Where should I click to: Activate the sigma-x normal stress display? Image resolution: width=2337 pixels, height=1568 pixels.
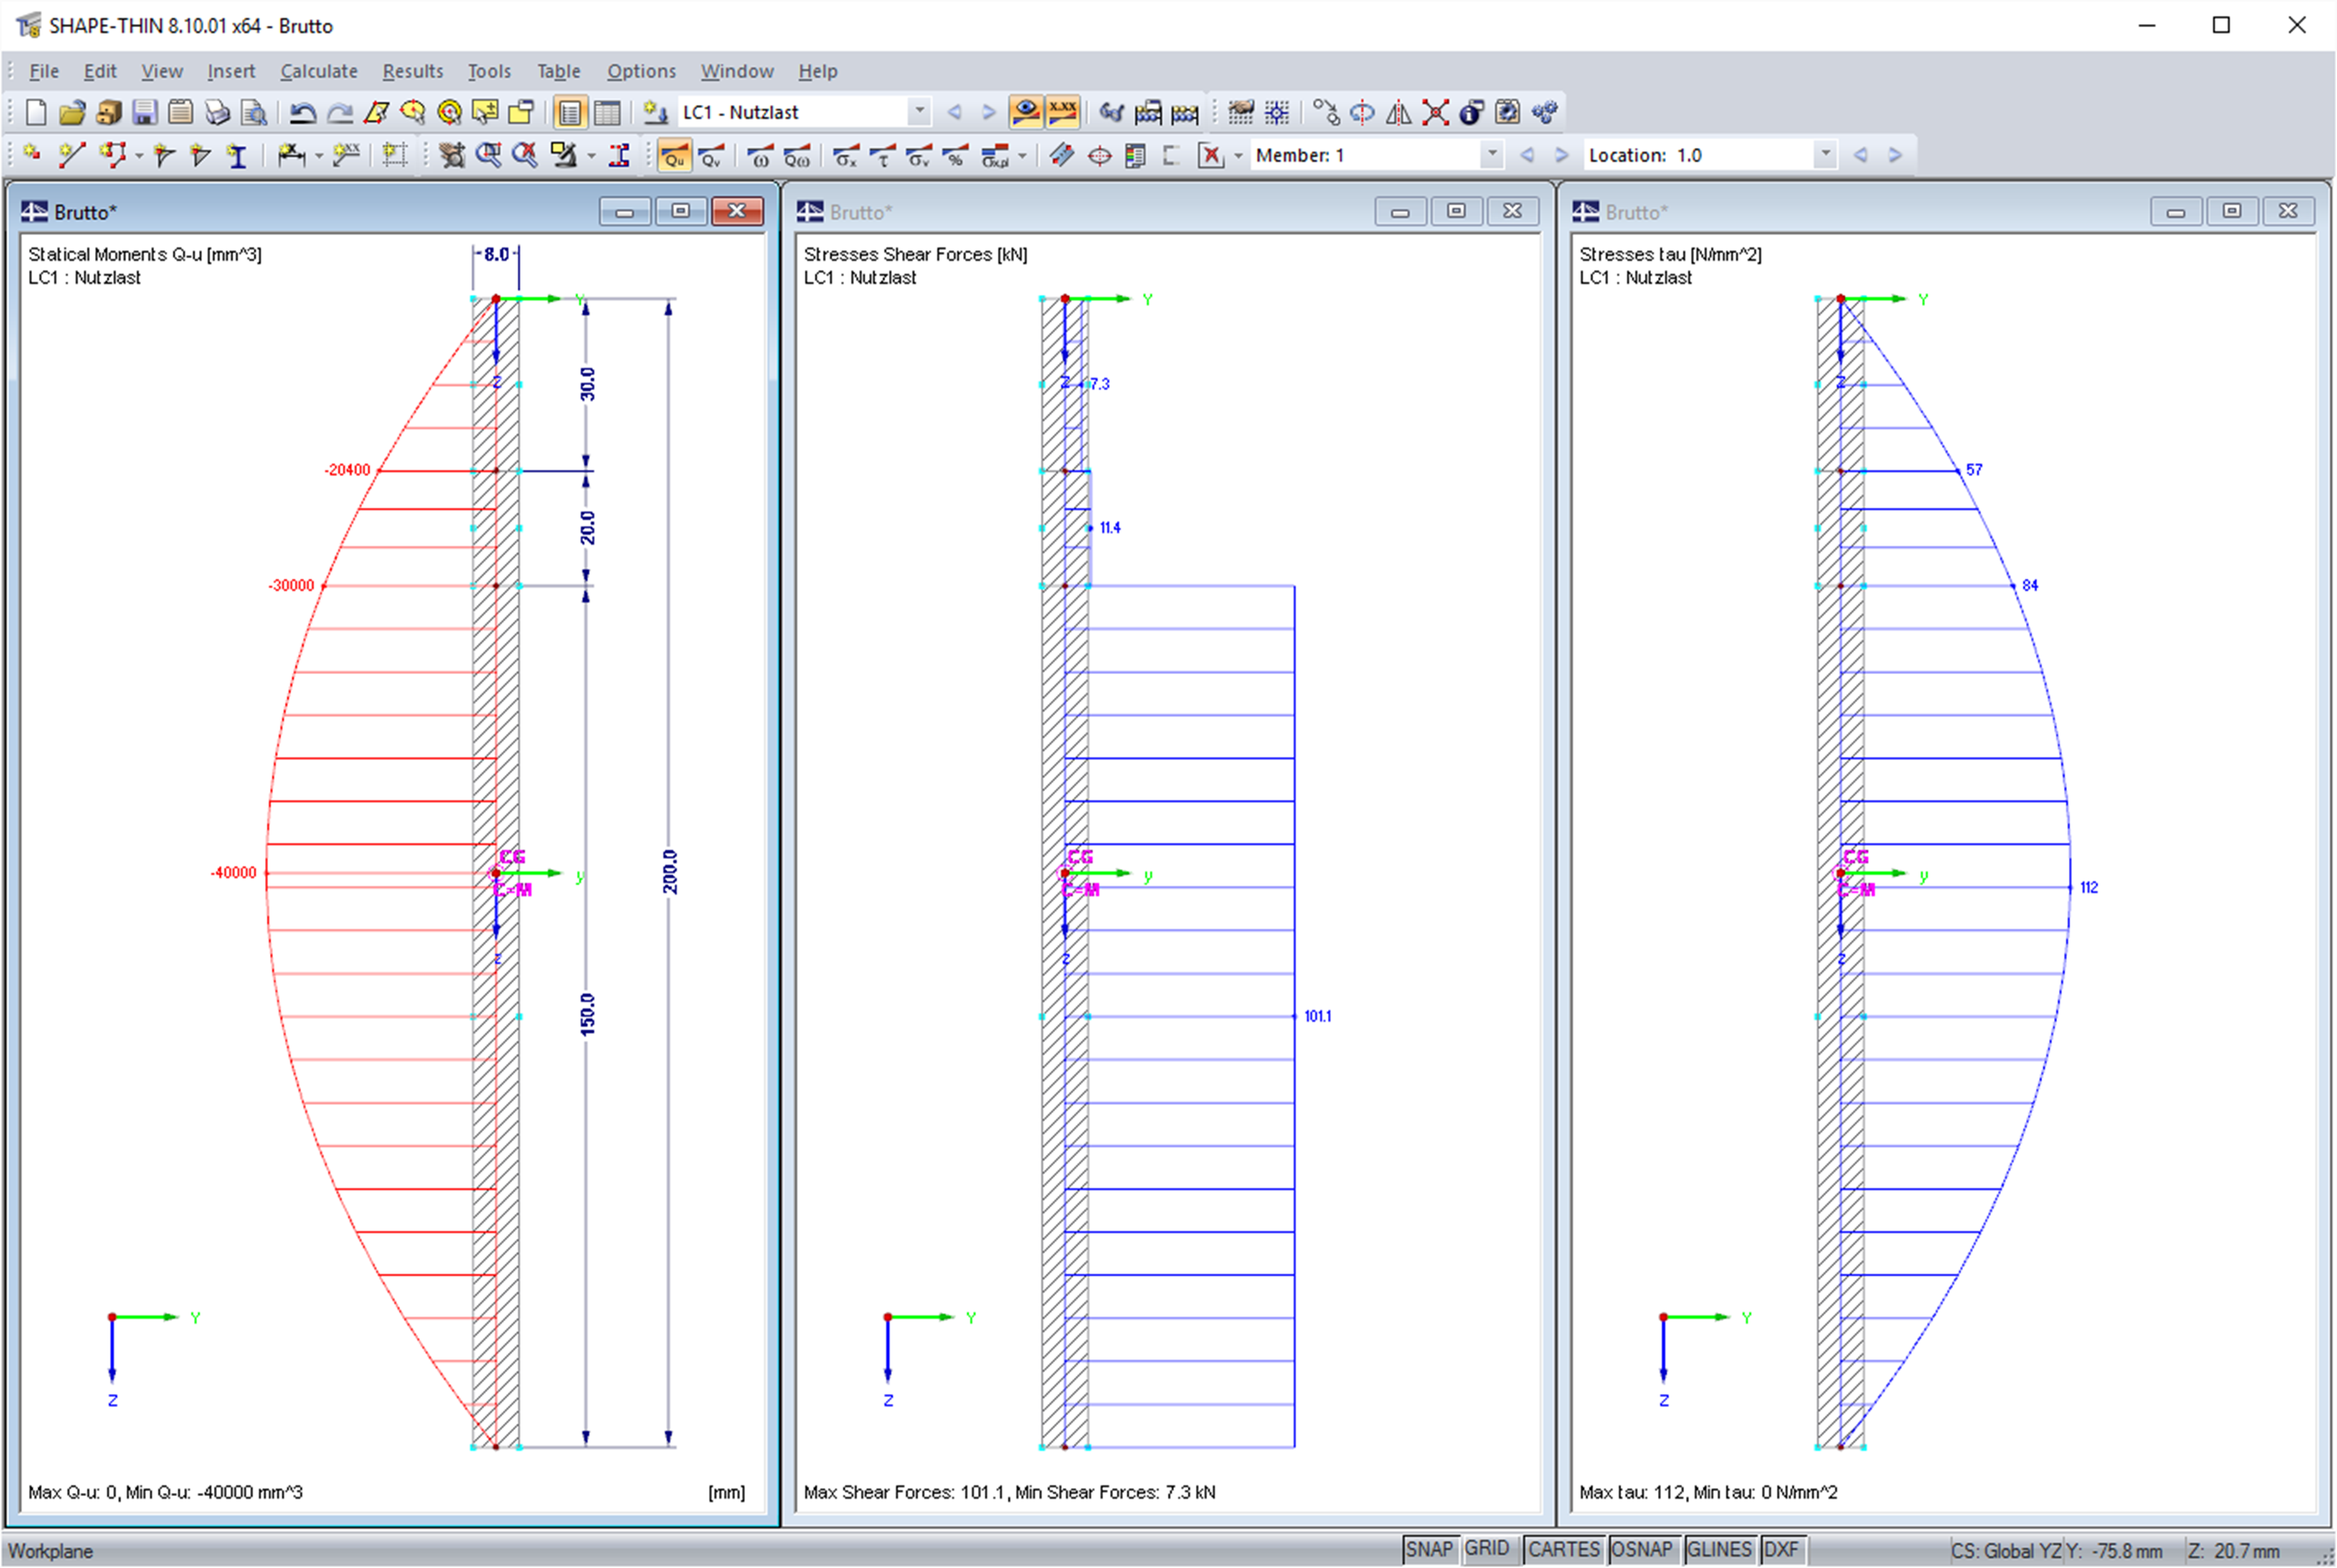click(847, 156)
